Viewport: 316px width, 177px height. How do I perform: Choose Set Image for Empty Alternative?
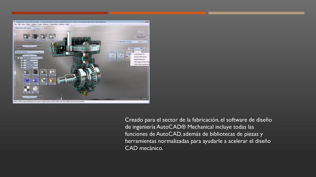coord(140,62)
